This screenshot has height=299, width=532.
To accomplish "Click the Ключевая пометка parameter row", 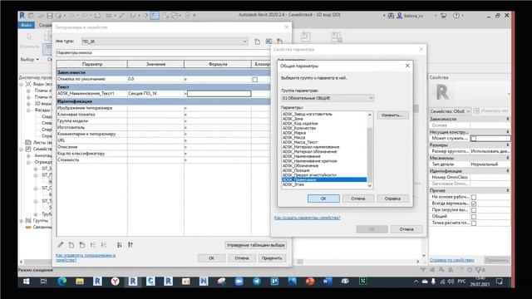I will (x=163, y=115).
